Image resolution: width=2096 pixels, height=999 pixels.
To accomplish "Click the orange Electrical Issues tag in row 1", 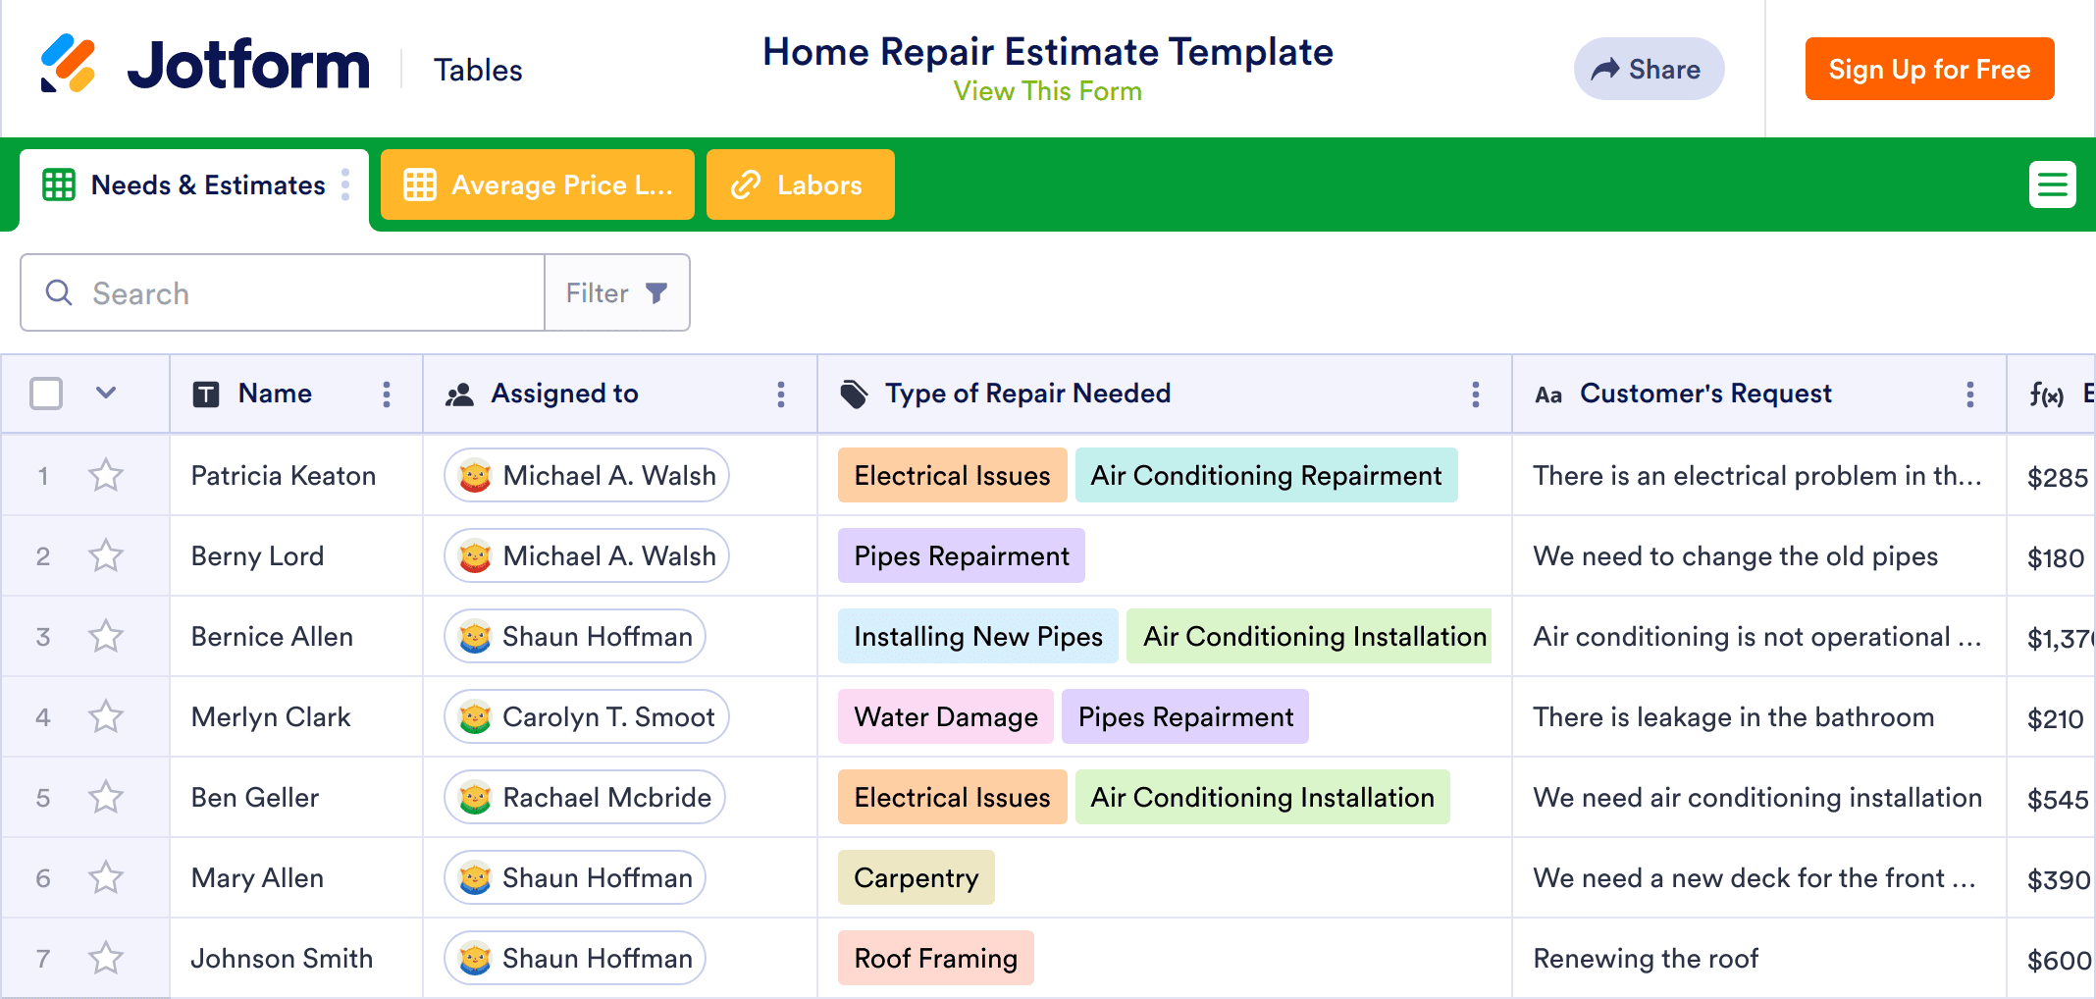I will [952, 476].
